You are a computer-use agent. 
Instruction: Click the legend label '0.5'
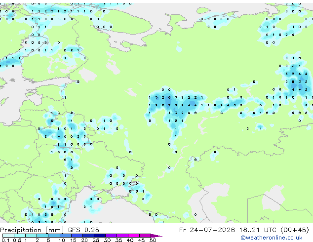[x=17, y=240]
